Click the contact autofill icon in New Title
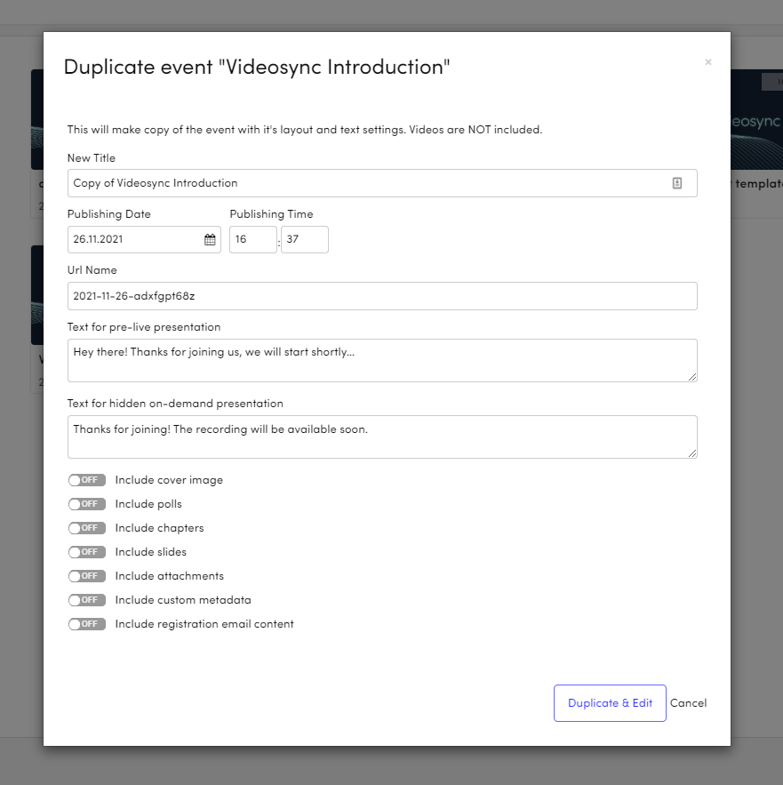 tap(677, 182)
